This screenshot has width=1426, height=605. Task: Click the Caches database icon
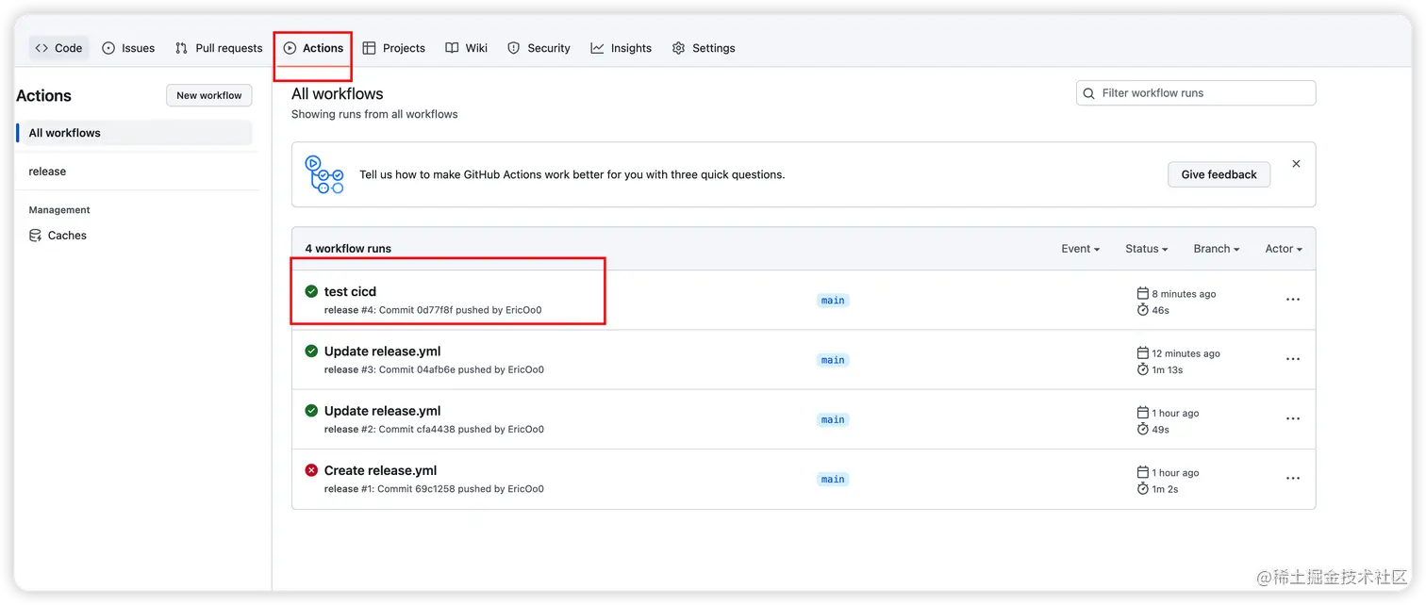(x=35, y=236)
